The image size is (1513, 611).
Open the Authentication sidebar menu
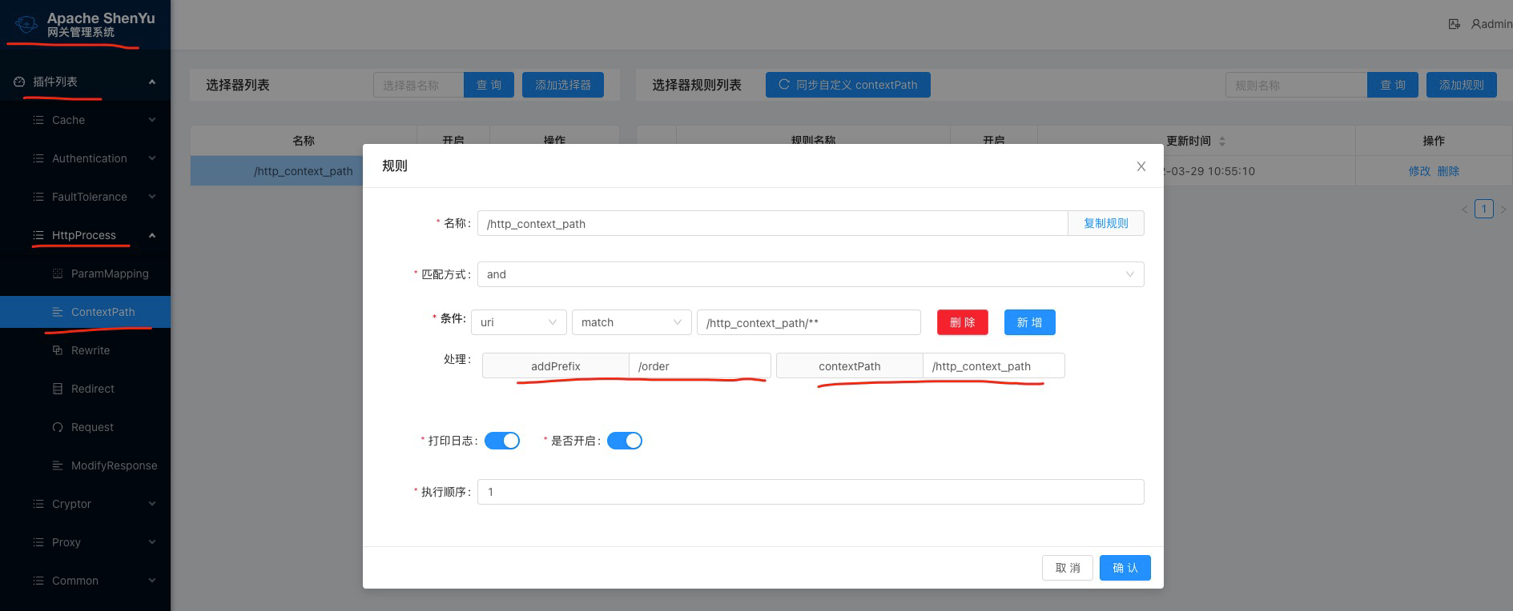tap(89, 158)
